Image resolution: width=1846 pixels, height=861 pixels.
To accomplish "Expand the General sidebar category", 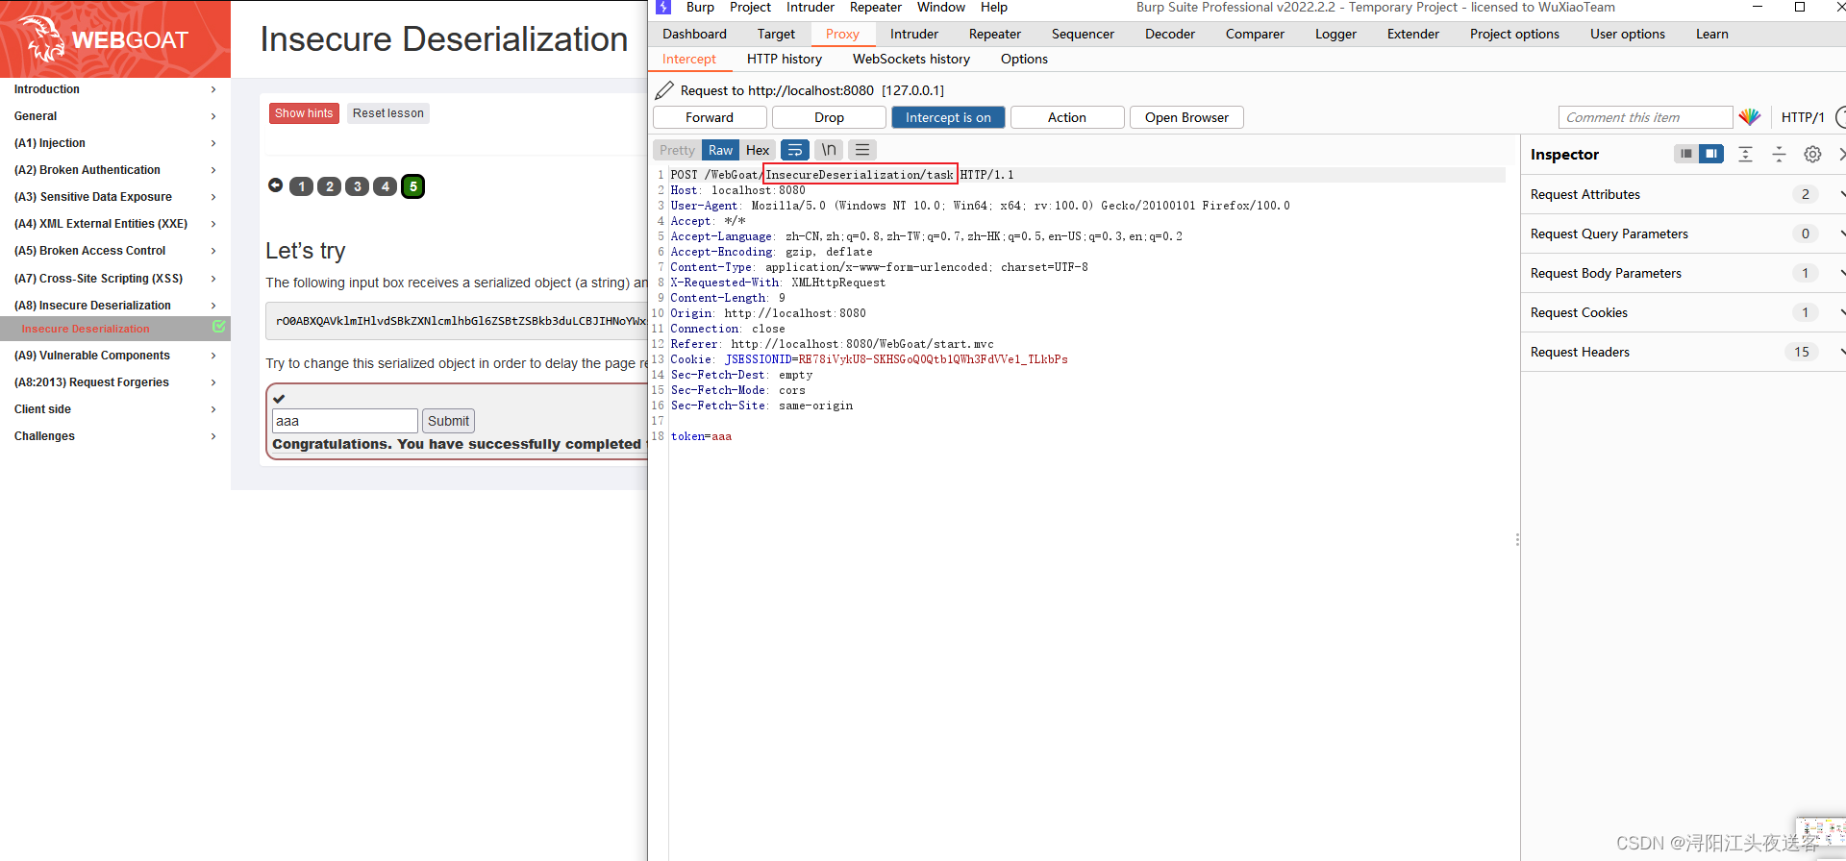I will click(115, 116).
